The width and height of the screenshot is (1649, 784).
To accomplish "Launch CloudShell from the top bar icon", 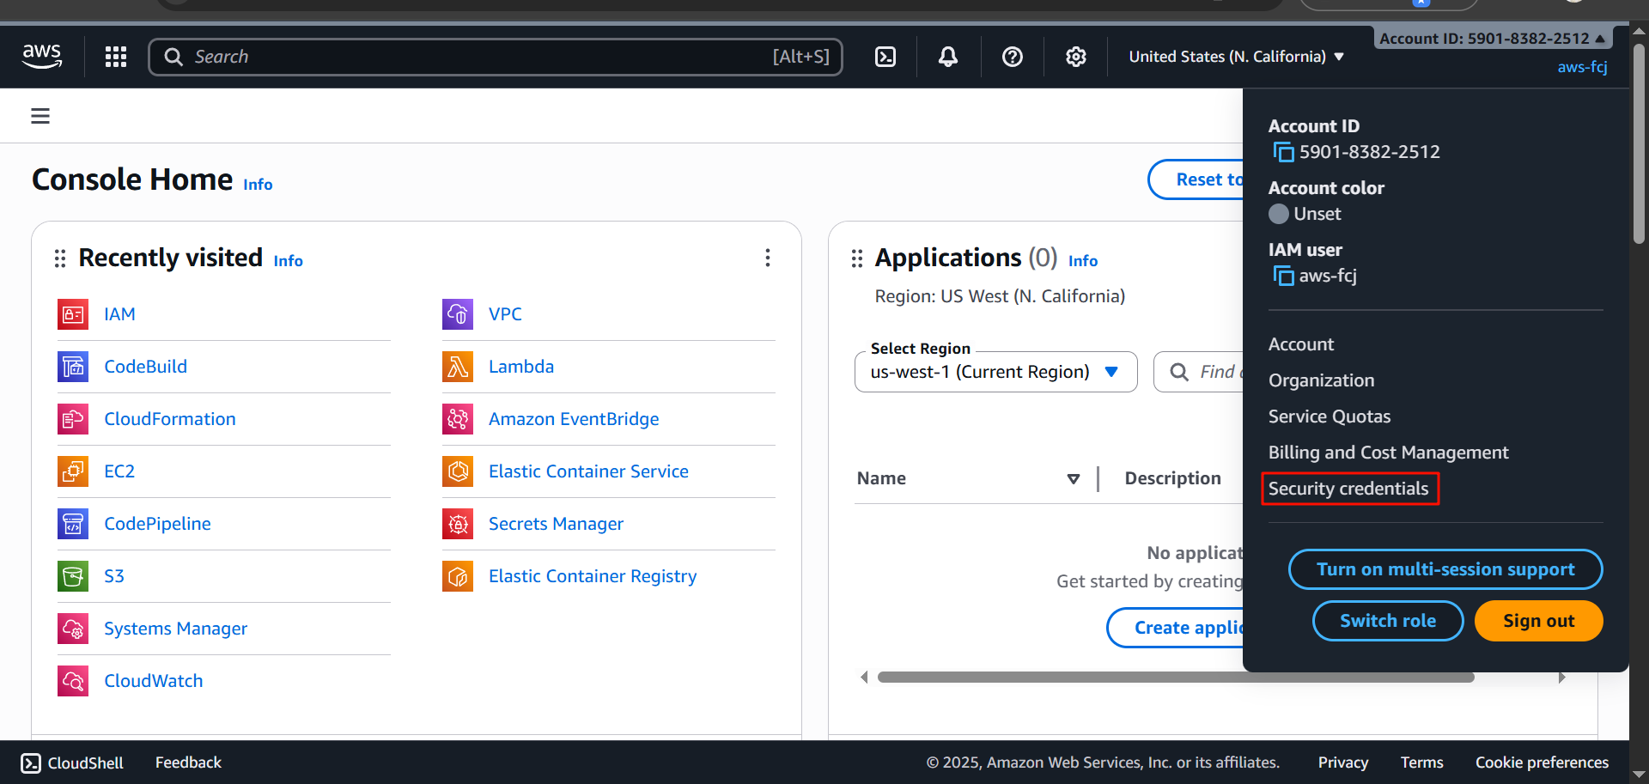I will 885,57.
